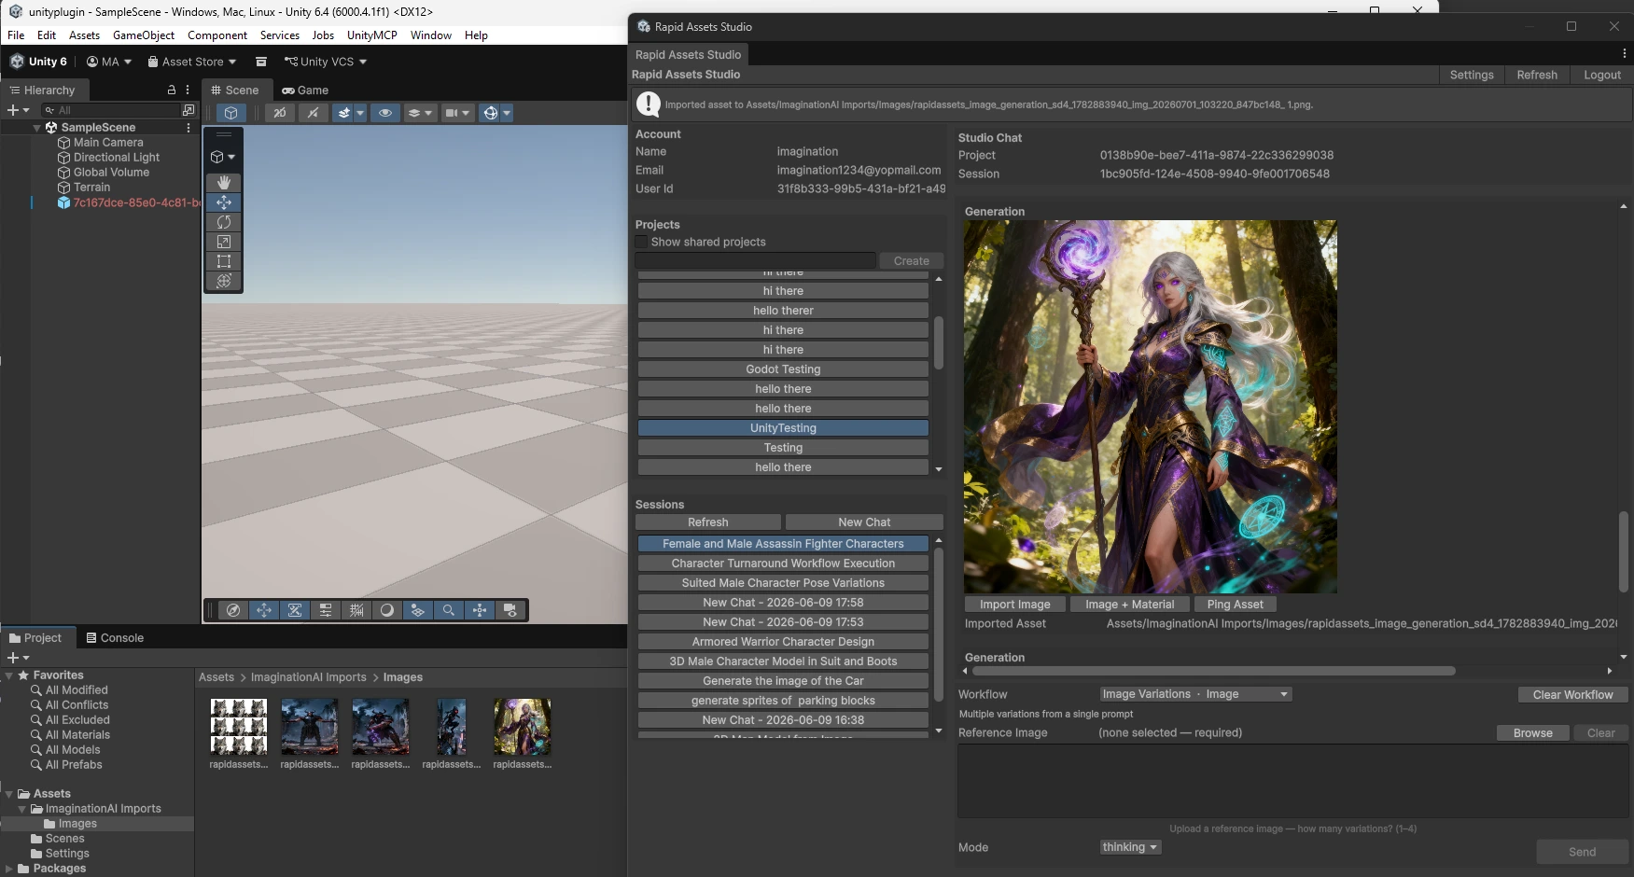The height and width of the screenshot is (877, 1634).
Task: Select Main Camera in Hierarchy
Action: (108, 143)
